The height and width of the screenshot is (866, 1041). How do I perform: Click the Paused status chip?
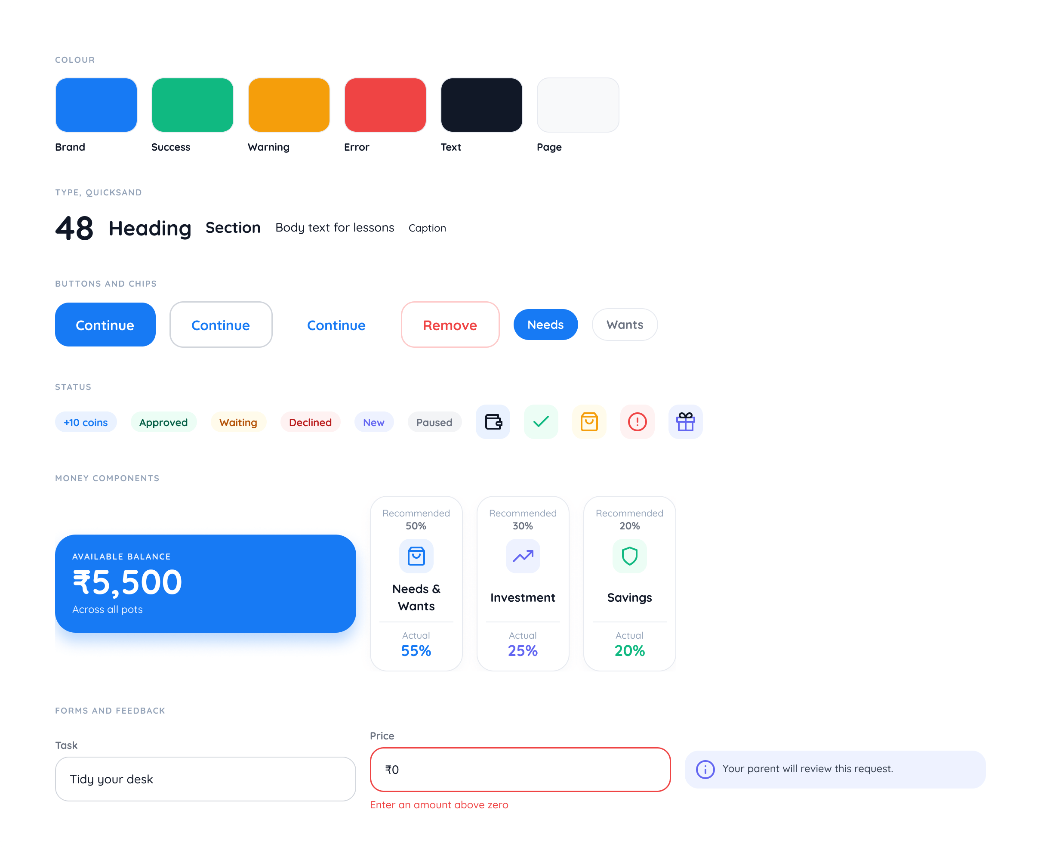[x=434, y=422]
